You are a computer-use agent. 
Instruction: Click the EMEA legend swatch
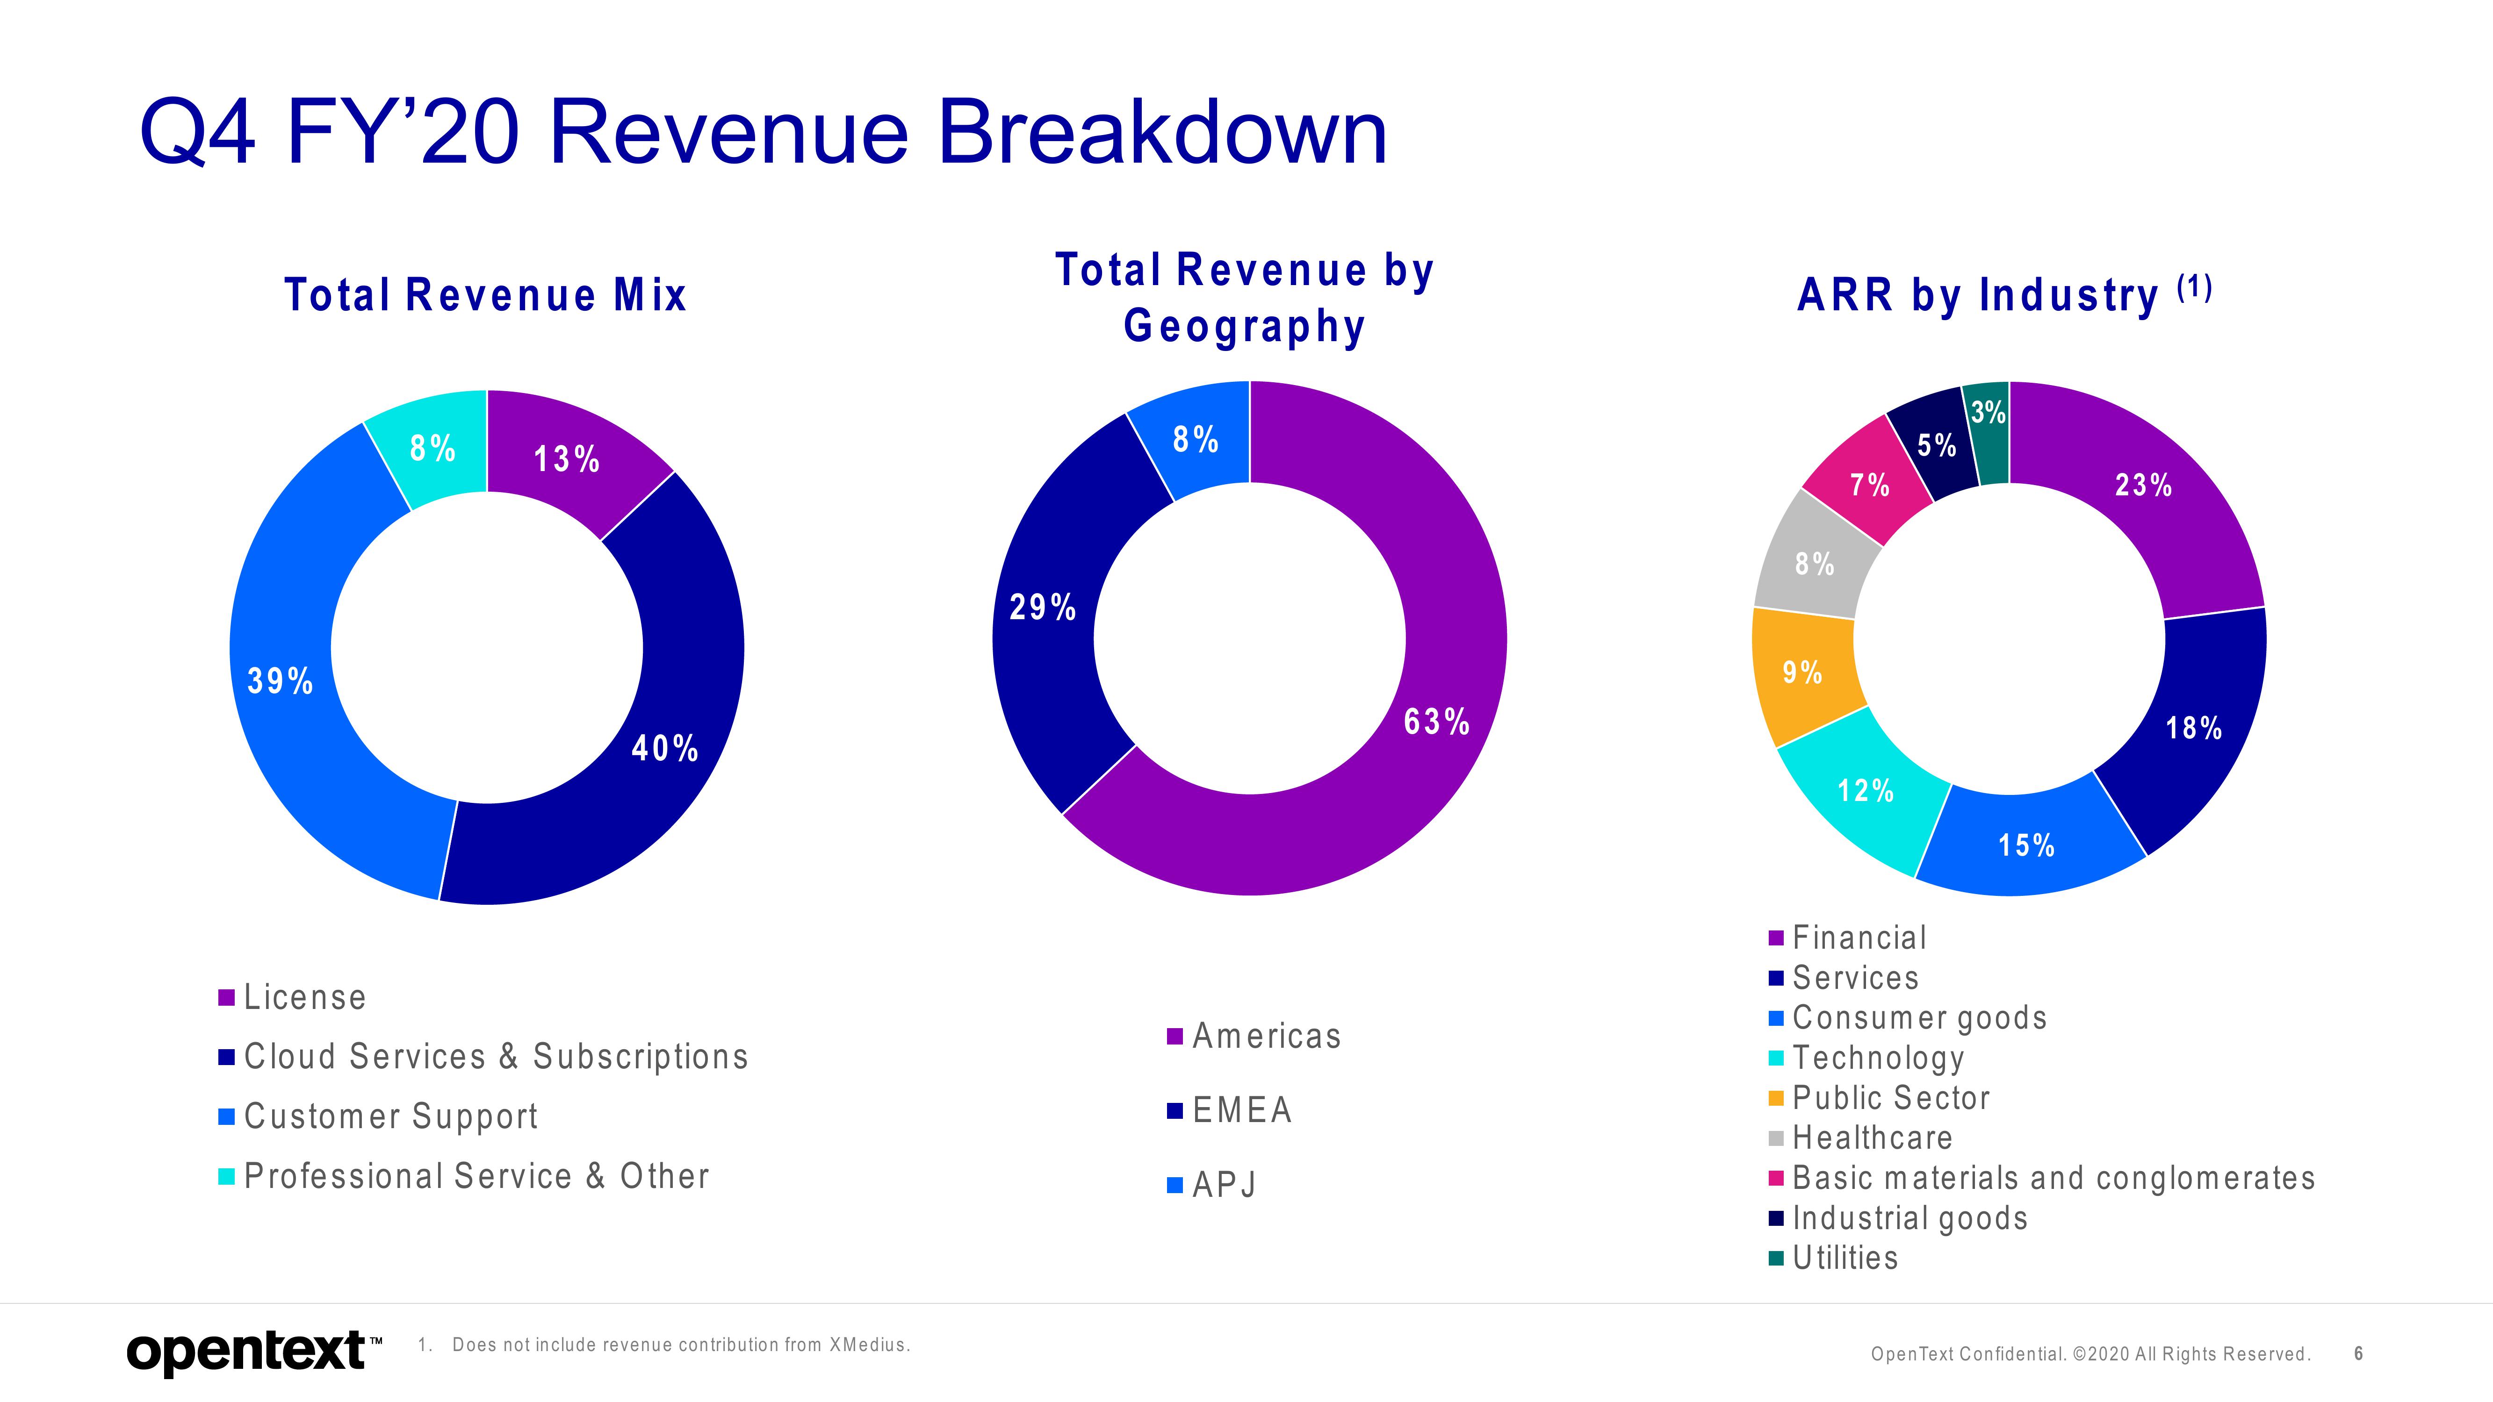pos(1175,1111)
